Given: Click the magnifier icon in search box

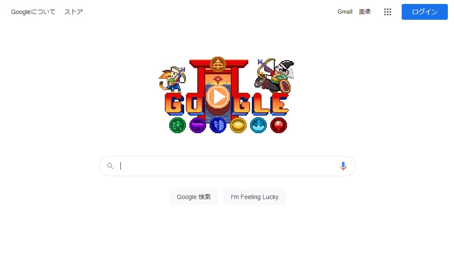Looking at the screenshot, I should tap(110, 166).
